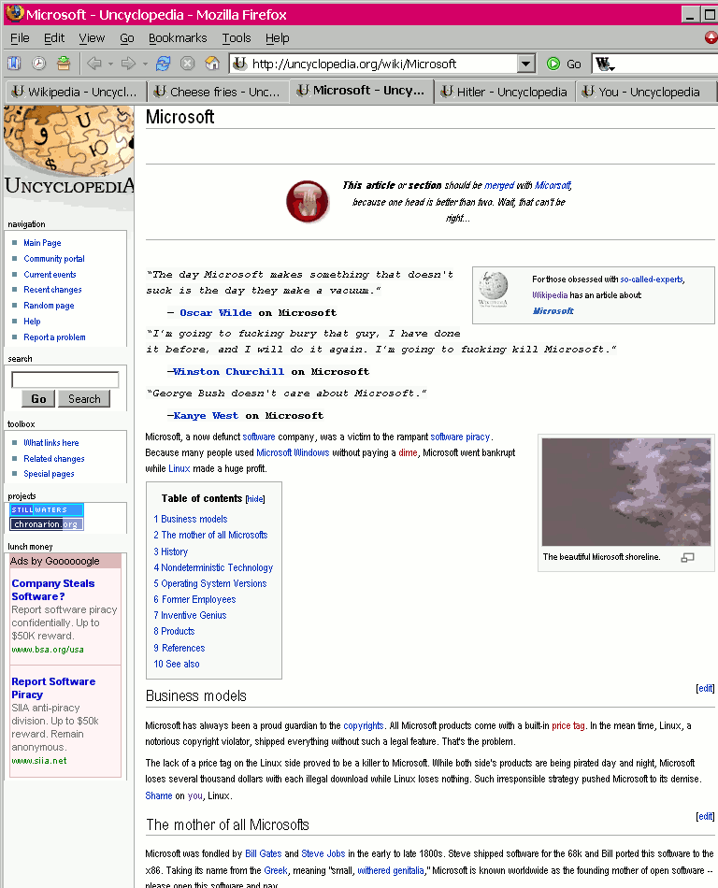Expand the address bar URL dropdown
The width and height of the screenshot is (718, 888).
coord(526,64)
